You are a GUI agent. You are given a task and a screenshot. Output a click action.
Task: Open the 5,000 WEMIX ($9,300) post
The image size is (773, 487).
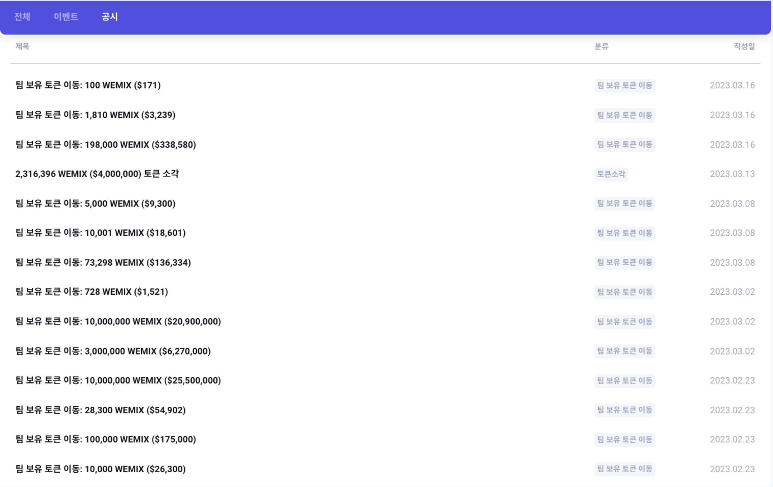tap(95, 204)
